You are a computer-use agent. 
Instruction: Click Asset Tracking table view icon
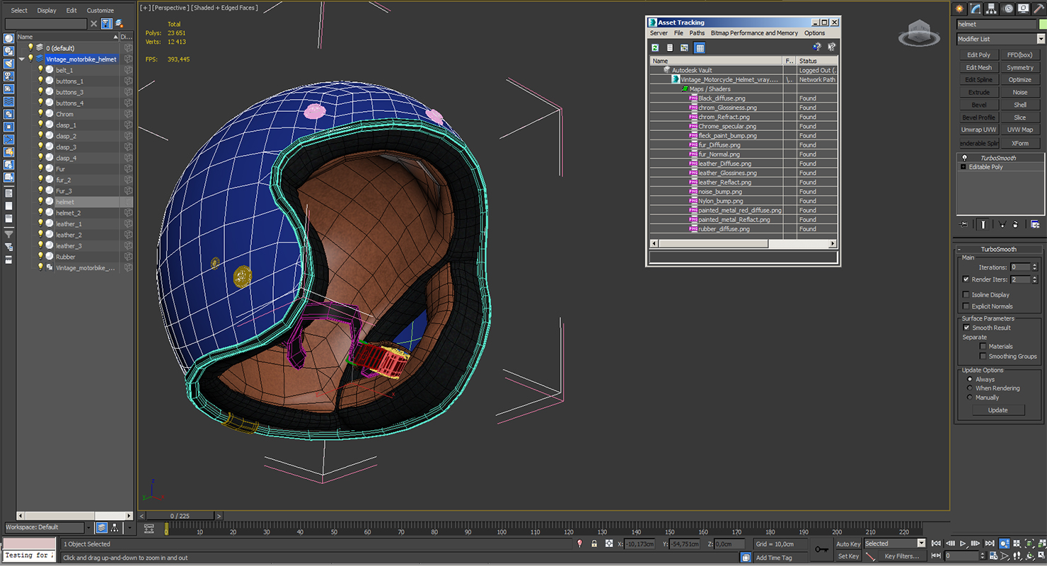pyautogui.click(x=700, y=47)
